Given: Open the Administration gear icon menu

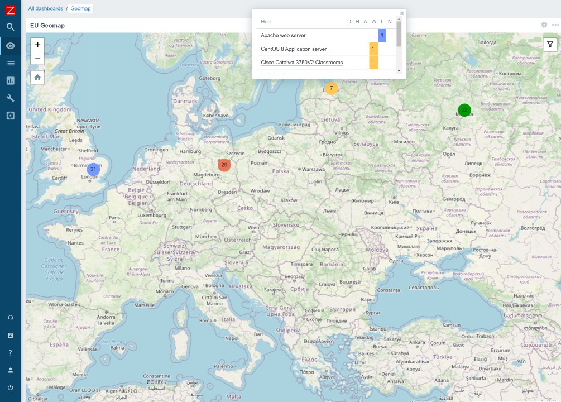Looking at the screenshot, I should coord(11,116).
